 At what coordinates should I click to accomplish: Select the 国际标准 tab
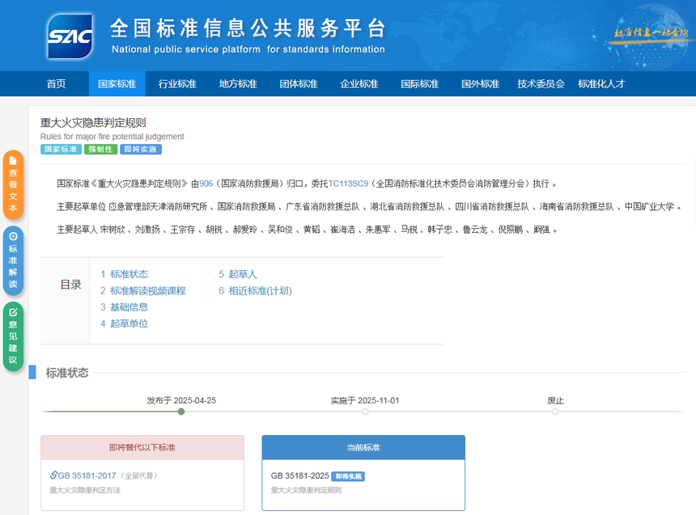pyautogui.click(x=419, y=83)
